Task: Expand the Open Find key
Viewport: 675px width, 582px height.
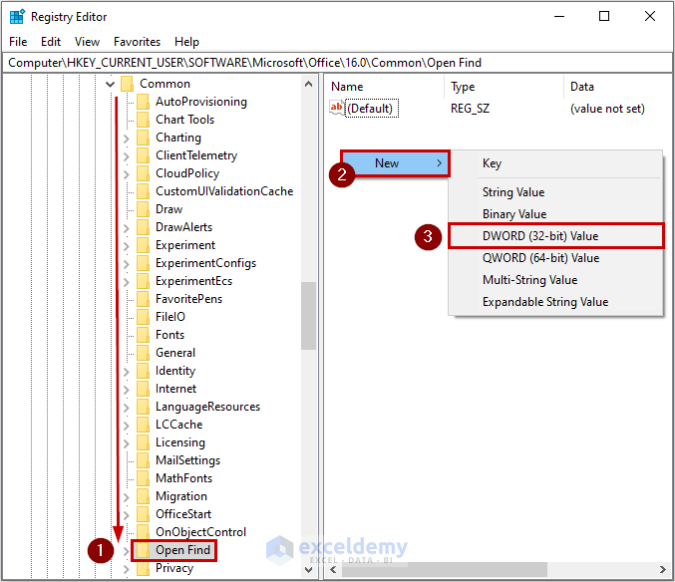Action: pyautogui.click(x=127, y=550)
